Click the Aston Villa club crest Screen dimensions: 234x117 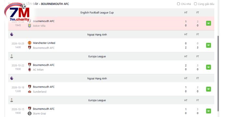[x=30, y=26]
